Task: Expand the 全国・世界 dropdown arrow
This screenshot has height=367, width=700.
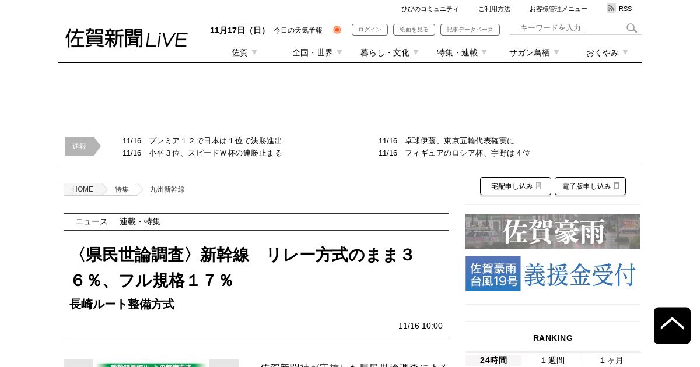Action: [x=339, y=52]
